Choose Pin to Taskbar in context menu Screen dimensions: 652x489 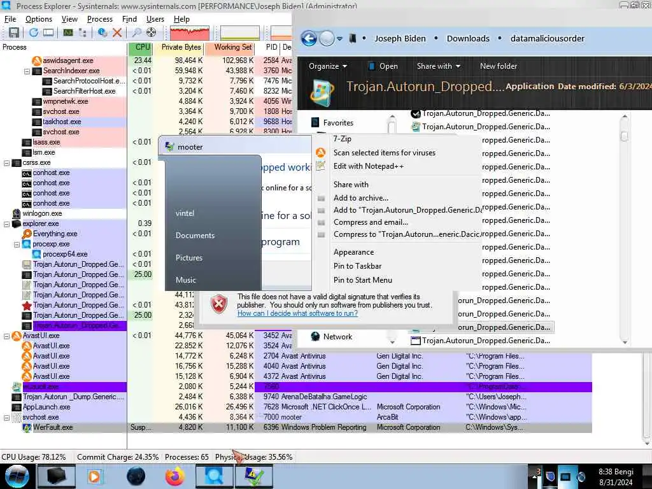coord(357,266)
